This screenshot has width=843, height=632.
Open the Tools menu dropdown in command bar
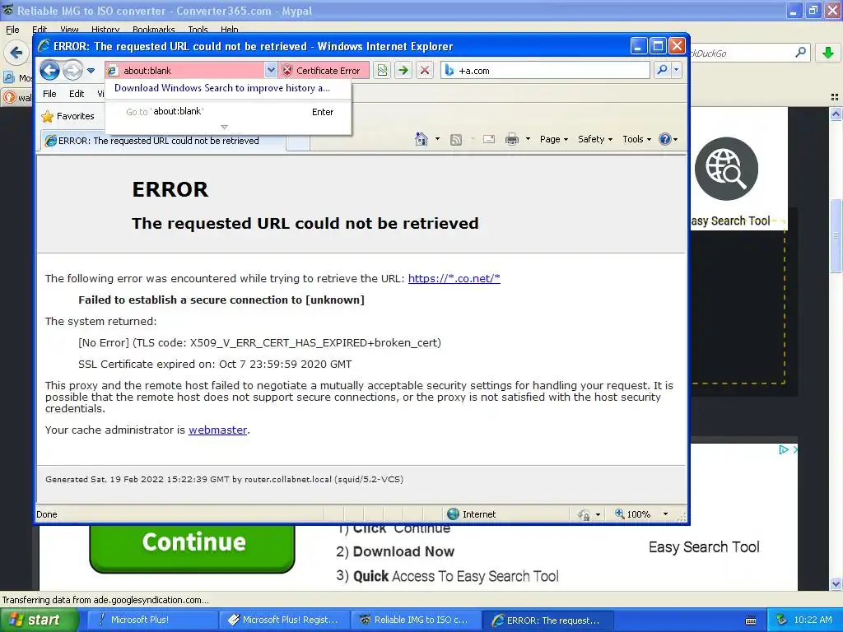(x=636, y=139)
